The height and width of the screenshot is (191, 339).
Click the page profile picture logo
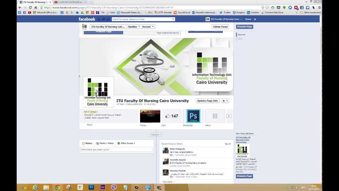(99, 92)
